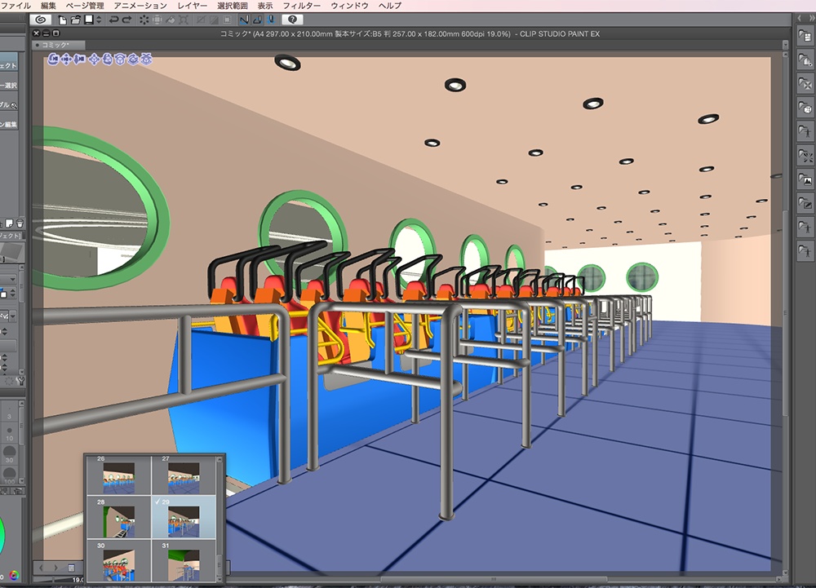The width and height of the screenshot is (816, 588).
Task: Click the last 3D object manipulator icon
Action: [146, 60]
